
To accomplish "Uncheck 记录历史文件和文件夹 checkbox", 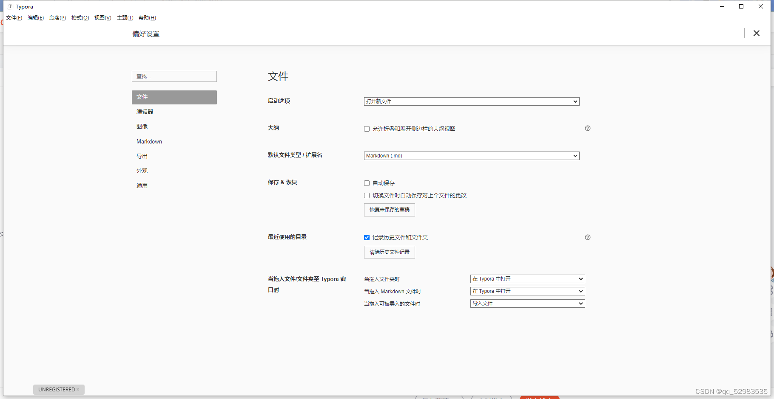I will 367,237.
